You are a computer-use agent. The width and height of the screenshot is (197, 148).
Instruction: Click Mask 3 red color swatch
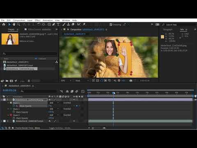coord(11,115)
